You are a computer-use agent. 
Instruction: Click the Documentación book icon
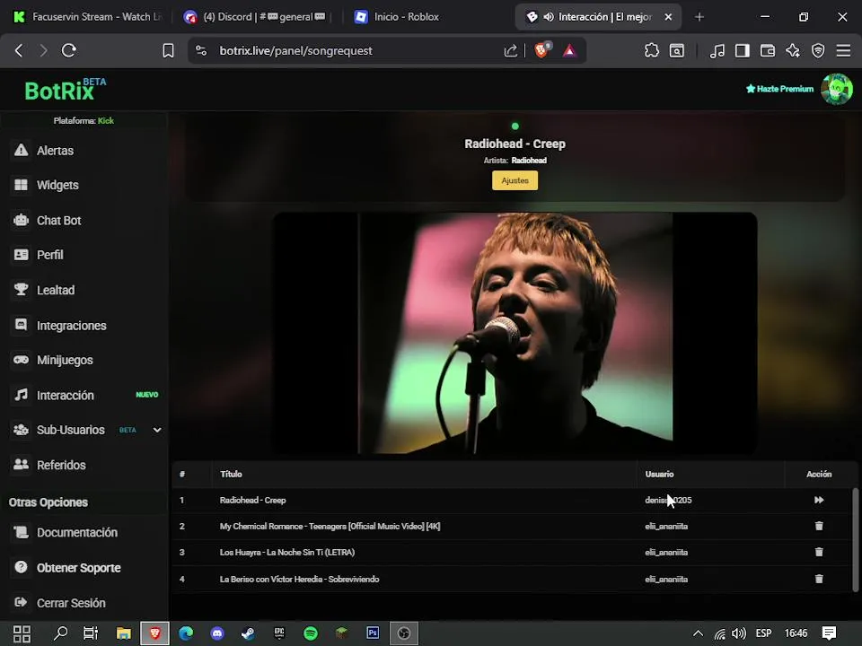pyautogui.click(x=21, y=532)
